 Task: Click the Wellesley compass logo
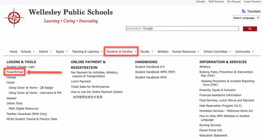coord(14,18)
